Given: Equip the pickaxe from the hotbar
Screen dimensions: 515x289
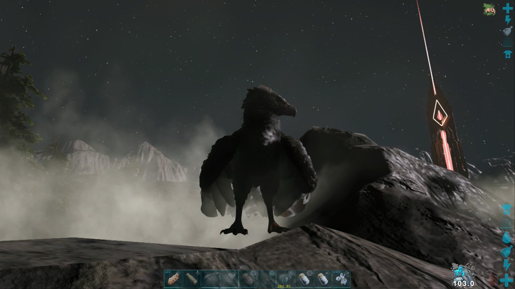Looking at the screenshot, I should [210, 279].
